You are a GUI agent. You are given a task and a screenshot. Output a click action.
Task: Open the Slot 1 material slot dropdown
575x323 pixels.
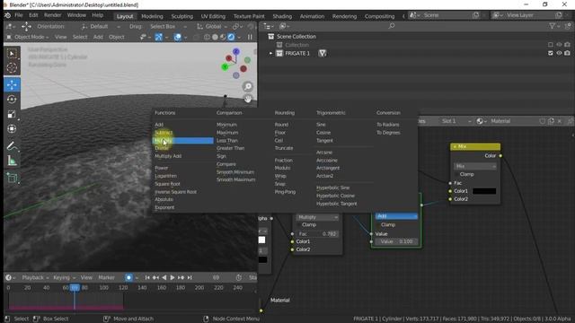pyautogui.click(x=456, y=121)
